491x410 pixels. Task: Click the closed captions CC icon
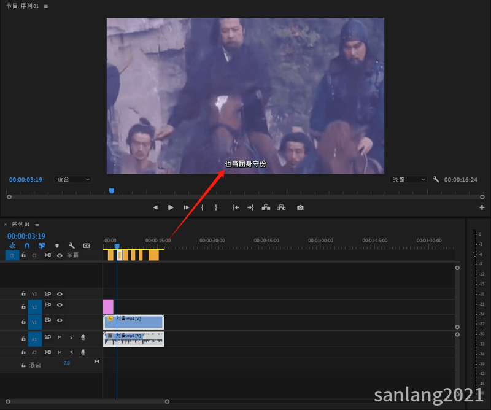(87, 246)
